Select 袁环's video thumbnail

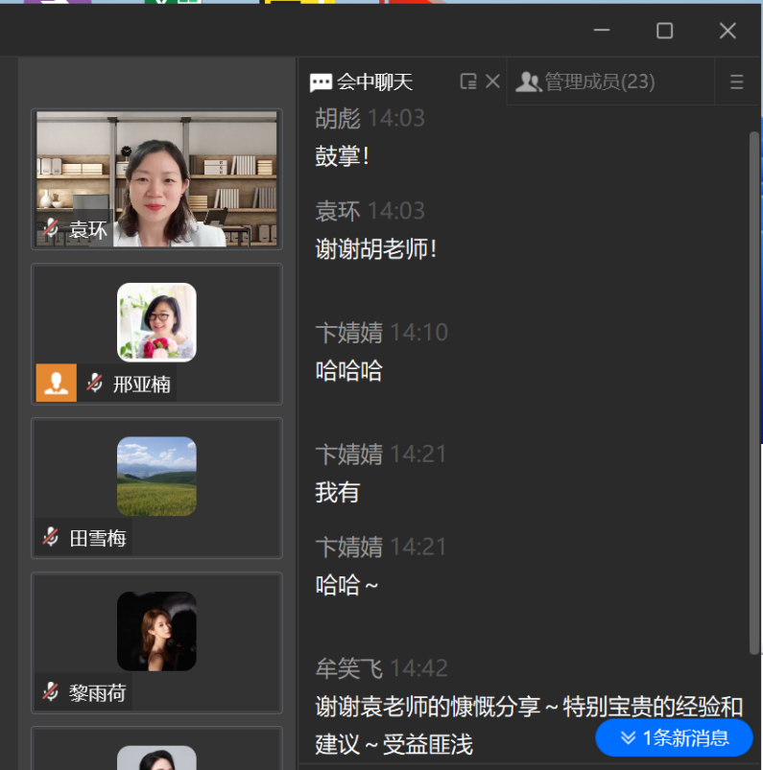pyautogui.click(x=156, y=178)
